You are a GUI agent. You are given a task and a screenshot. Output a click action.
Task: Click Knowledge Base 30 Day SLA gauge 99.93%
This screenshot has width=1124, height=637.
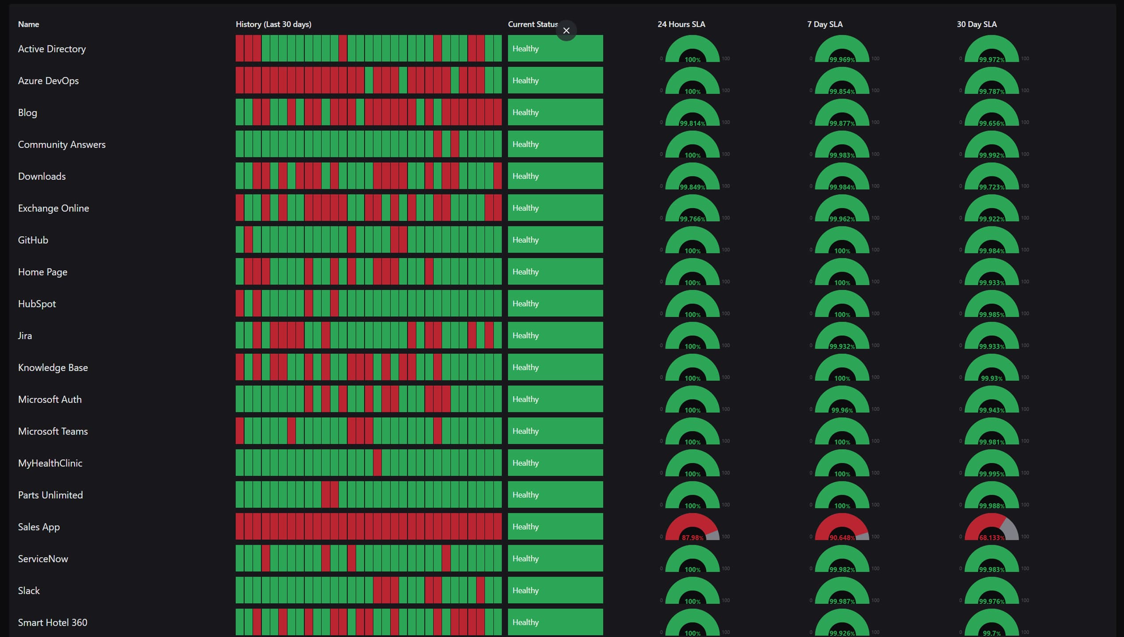pyautogui.click(x=991, y=368)
